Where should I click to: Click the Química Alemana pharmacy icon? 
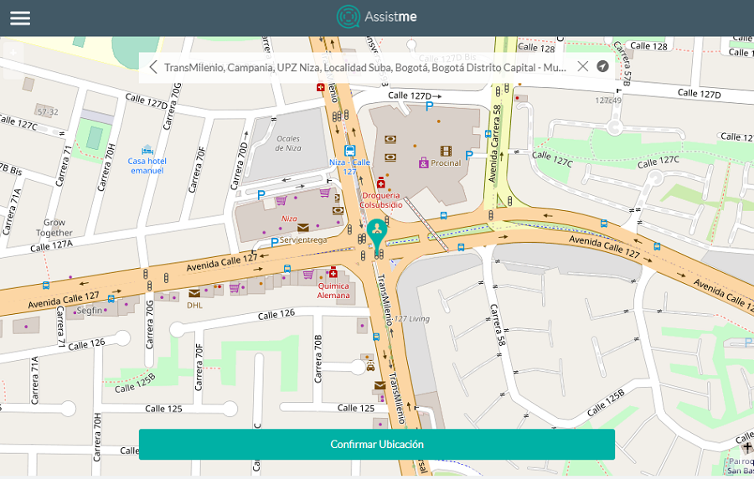(333, 272)
